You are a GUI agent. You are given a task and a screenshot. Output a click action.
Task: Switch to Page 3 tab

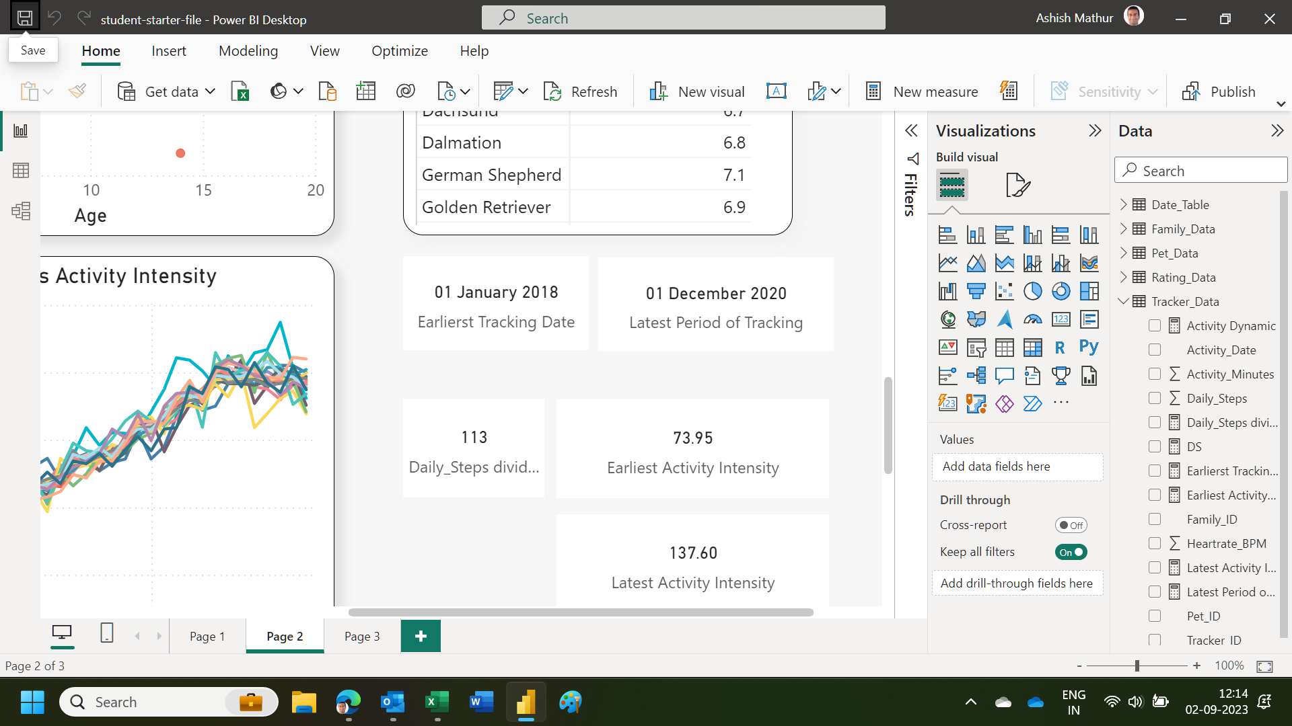click(x=362, y=637)
